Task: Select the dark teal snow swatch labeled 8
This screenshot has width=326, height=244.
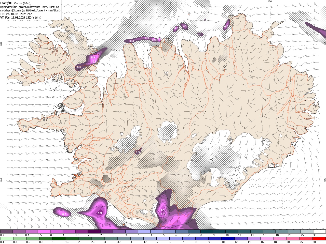Action: (207, 232)
